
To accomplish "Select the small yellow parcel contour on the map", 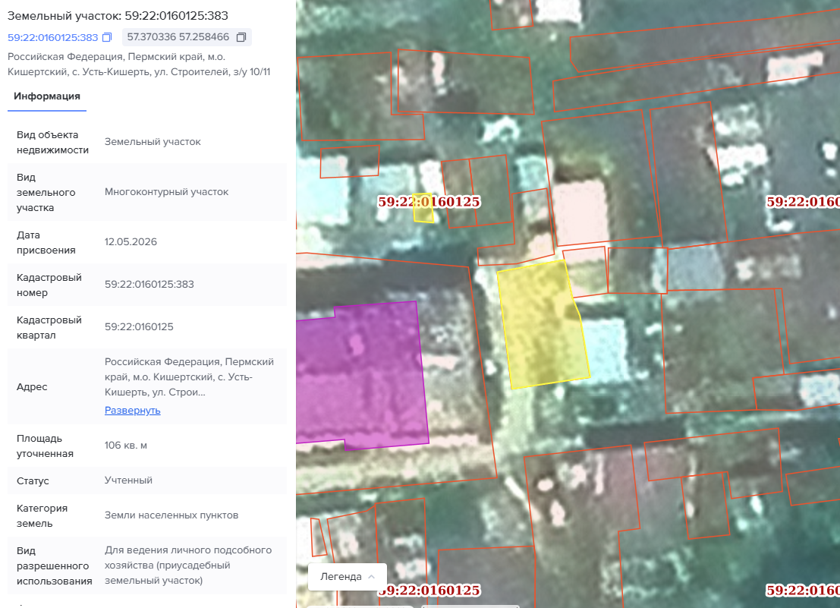I will (423, 208).
